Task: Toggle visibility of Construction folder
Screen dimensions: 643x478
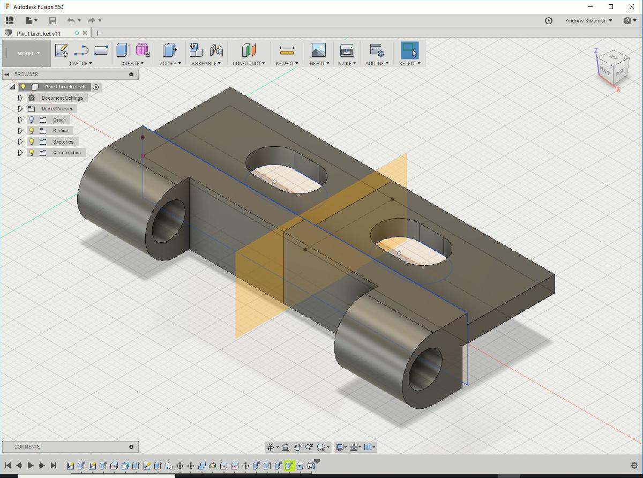Action: pyautogui.click(x=32, y=153)
